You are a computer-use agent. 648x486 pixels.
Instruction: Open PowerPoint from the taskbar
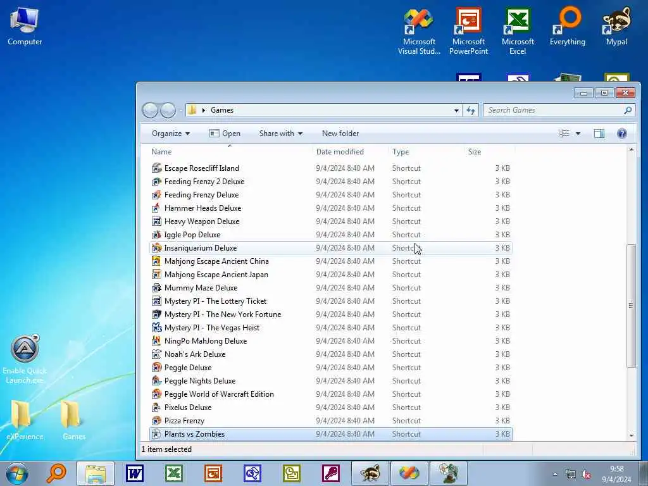213,473
